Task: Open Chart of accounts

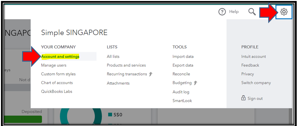Action: 57,83
